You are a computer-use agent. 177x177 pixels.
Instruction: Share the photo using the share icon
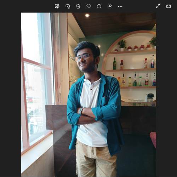click(110, 6)
